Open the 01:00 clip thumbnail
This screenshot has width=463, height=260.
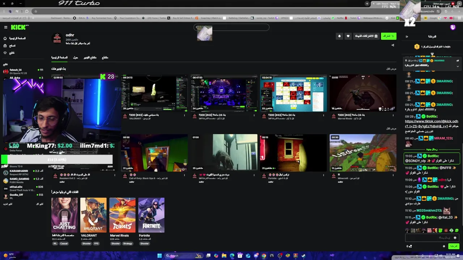click(224, 153)
